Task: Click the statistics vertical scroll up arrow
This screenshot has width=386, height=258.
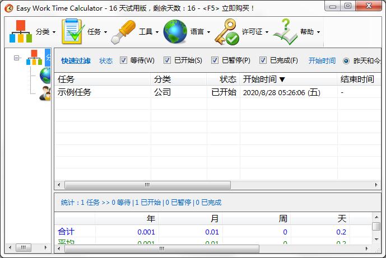Action: 376,217
